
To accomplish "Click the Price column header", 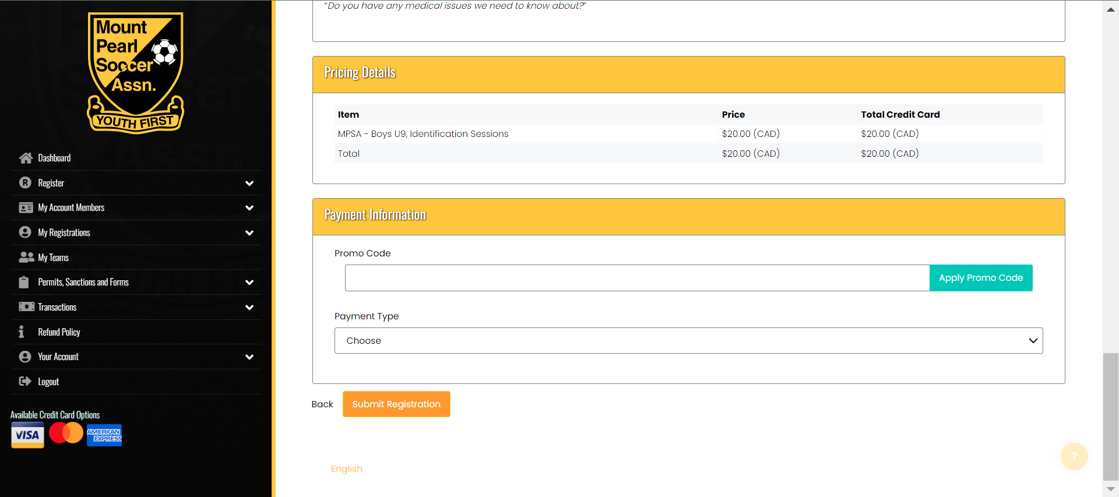I will pos(733,114).
